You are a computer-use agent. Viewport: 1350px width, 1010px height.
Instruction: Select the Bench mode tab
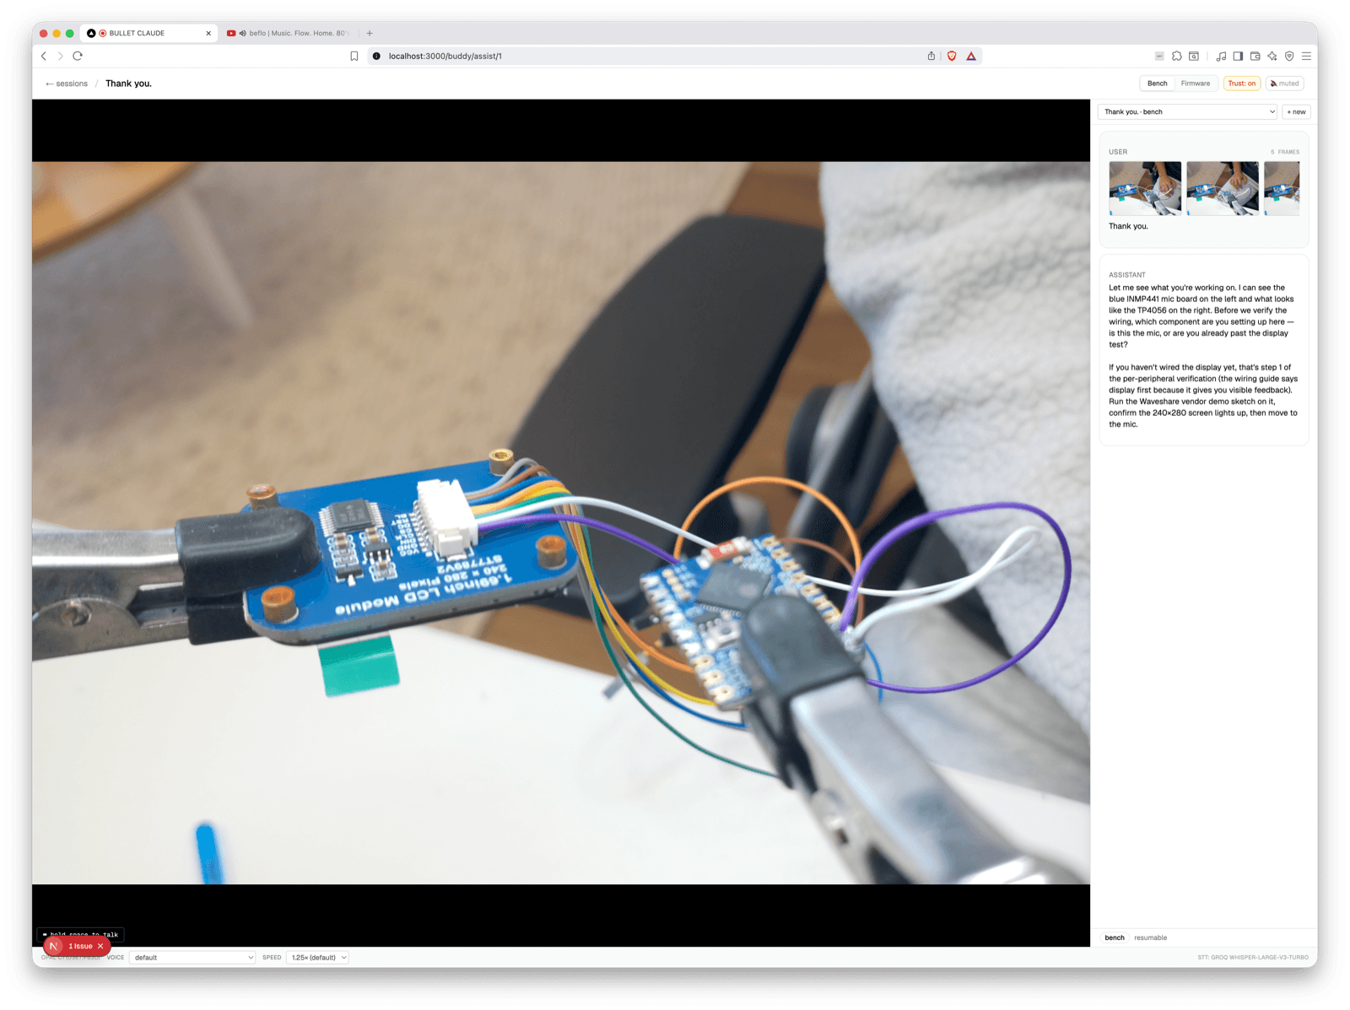pos(1157,84)
